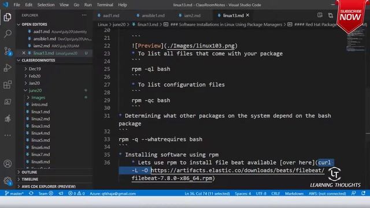Click the Team status bar item
The height and width of the screenshot is (208, 370).
pos(46,194)
